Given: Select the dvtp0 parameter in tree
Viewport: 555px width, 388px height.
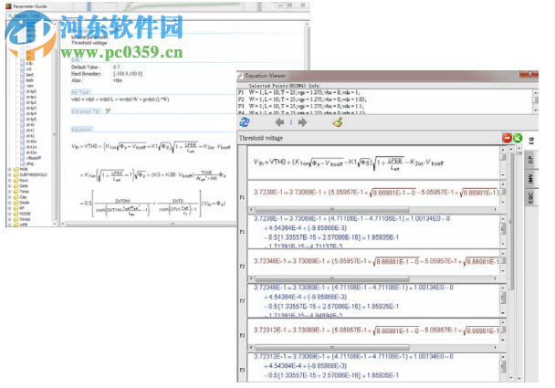Looking at the screenshot, I should [x=31, y=91].
